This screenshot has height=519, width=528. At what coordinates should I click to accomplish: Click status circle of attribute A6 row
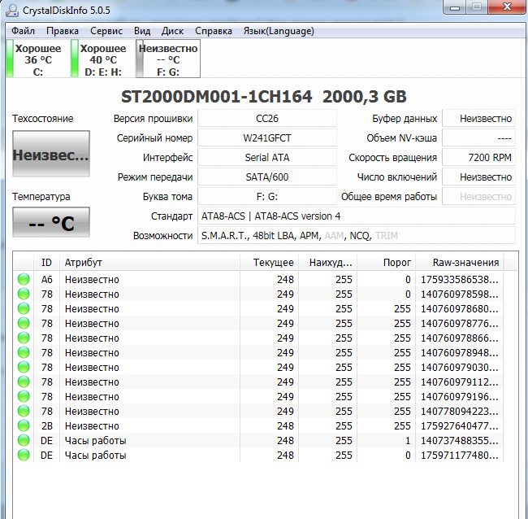click(x=24, y=279)
